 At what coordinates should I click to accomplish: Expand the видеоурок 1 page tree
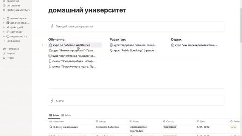coord(4,37)
